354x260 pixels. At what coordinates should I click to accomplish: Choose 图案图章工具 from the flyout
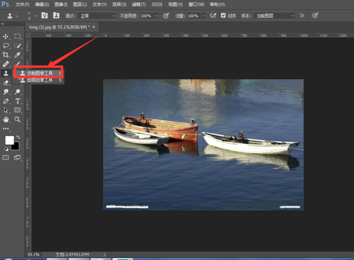(40, 80)
